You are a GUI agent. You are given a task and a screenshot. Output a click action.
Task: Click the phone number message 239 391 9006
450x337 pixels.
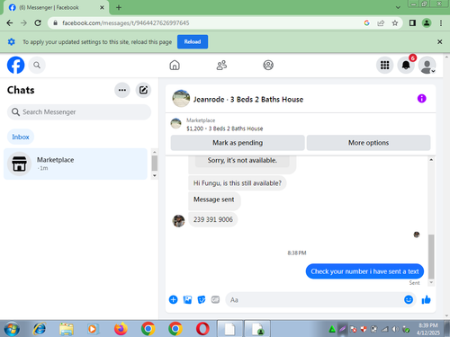213,219
